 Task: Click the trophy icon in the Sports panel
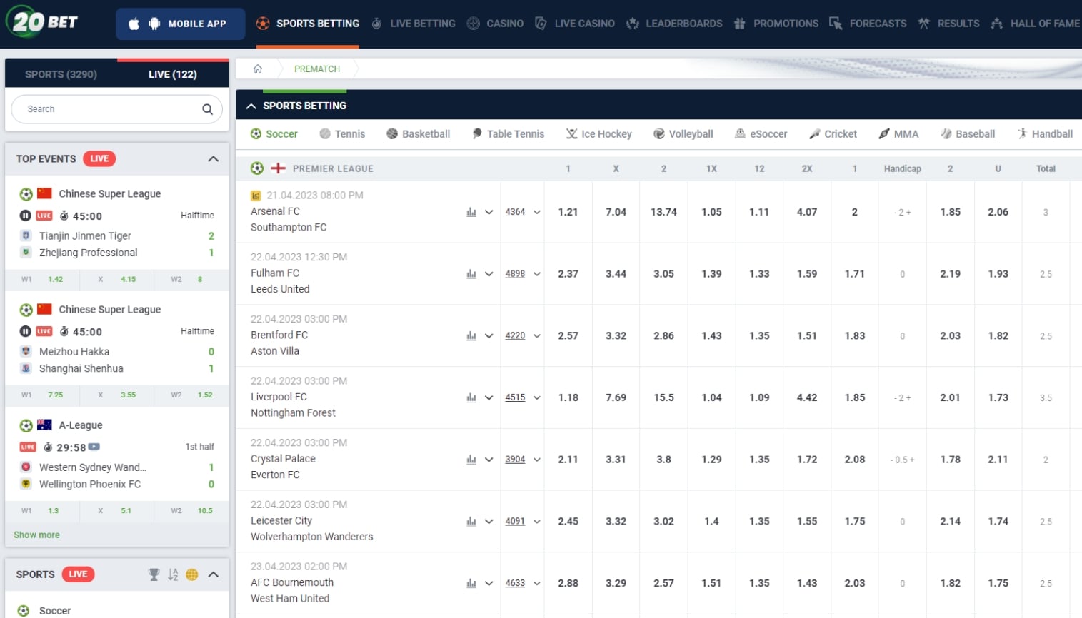pos(154,574)
